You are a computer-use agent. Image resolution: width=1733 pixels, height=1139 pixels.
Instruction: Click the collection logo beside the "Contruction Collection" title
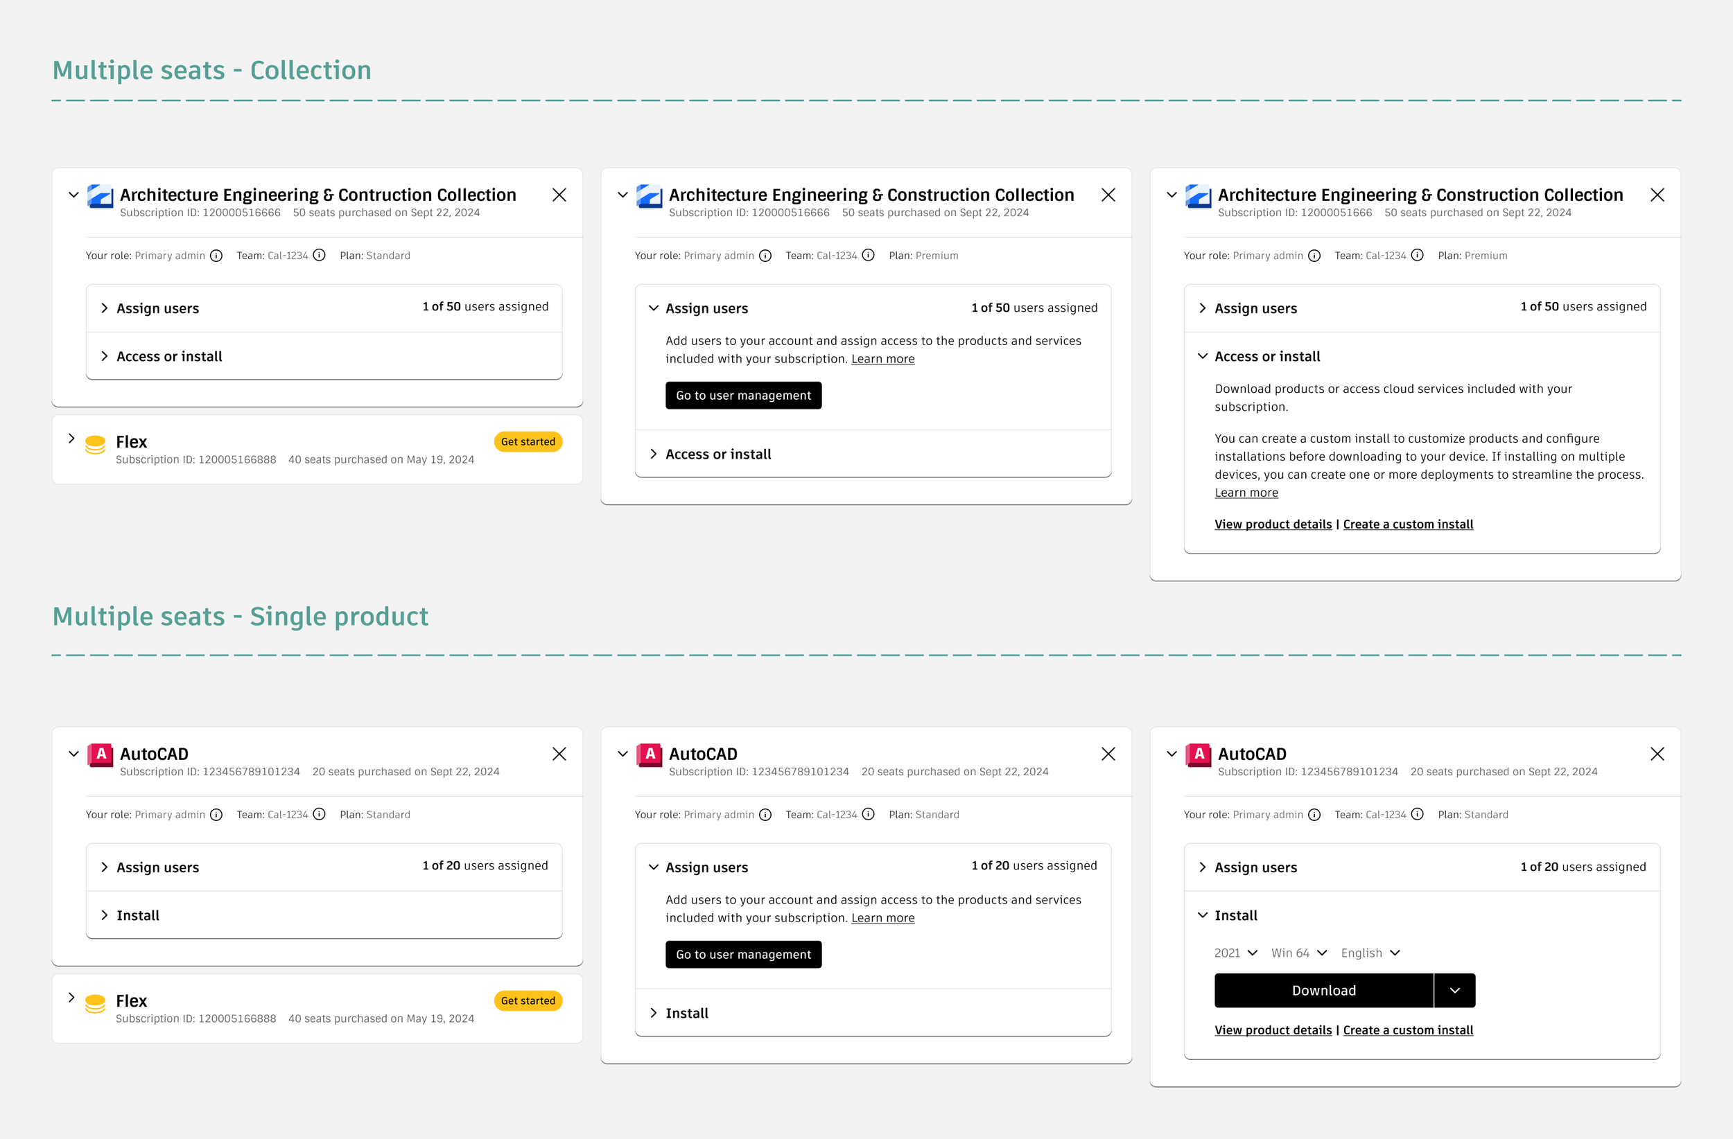100,197
